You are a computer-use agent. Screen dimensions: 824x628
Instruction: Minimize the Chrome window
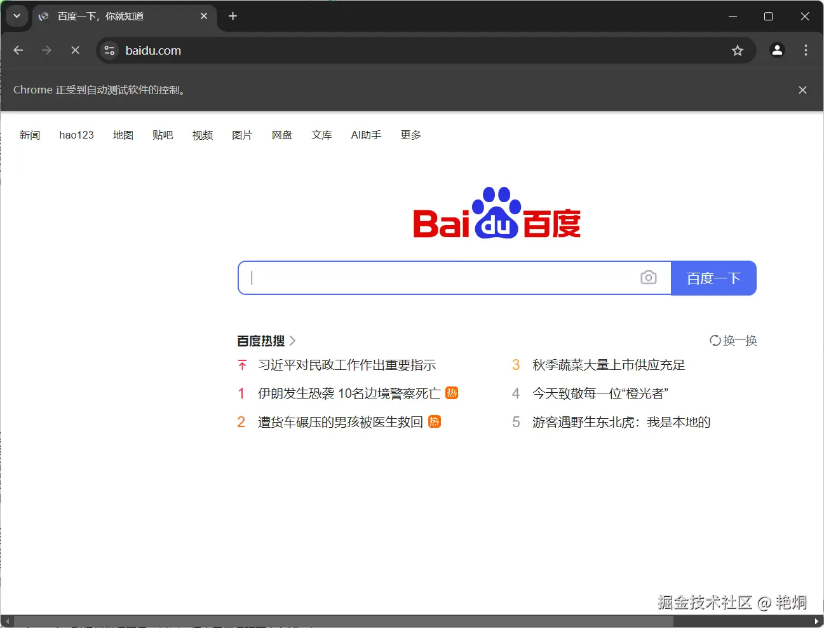[733, 16]
